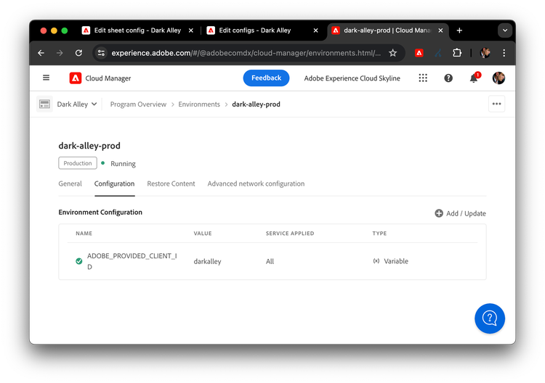545x383 pixels.
Task: Open the hamburger navigation menu
Action: coord(46,78)
